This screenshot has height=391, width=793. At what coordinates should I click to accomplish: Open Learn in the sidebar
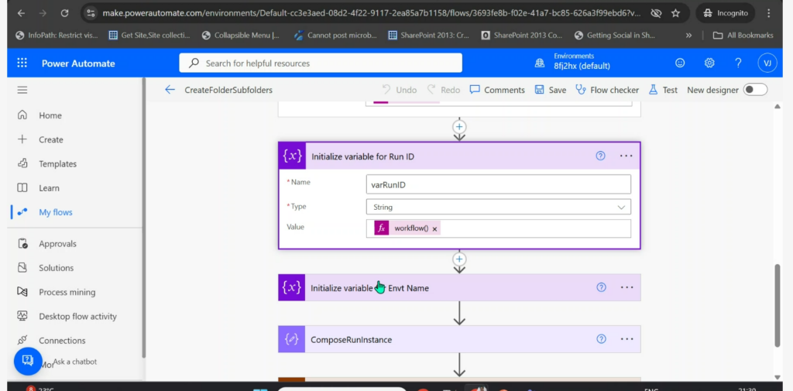pos(49,188)
